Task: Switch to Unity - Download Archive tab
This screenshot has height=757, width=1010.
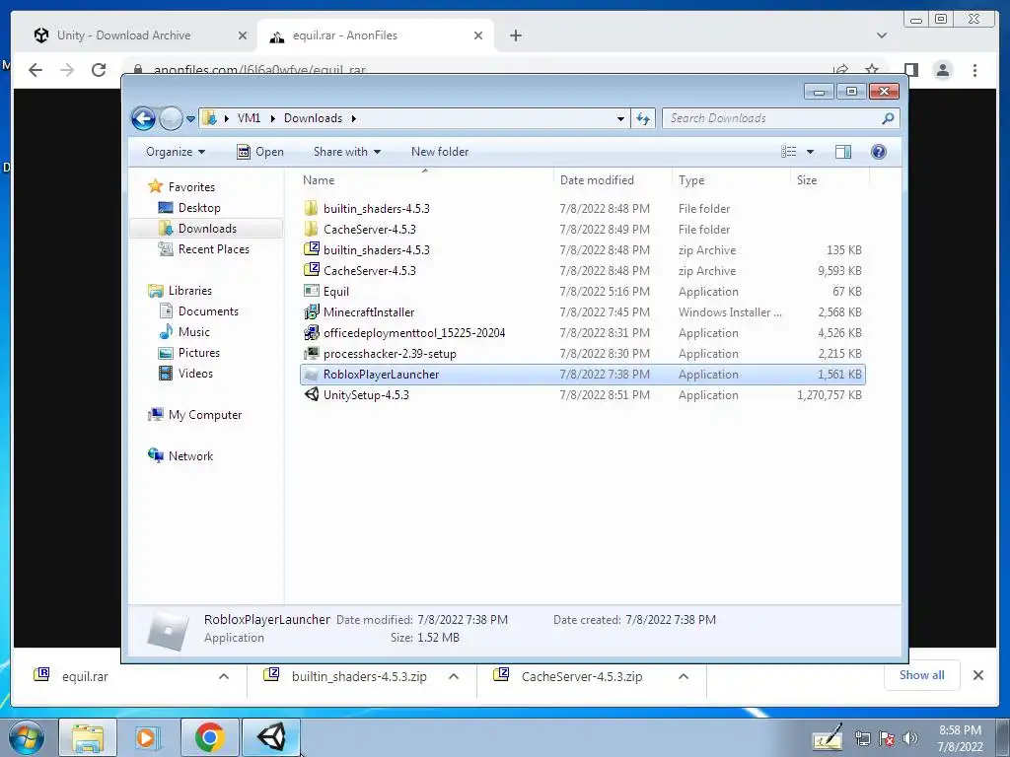Action: click(x=140, y=35)
